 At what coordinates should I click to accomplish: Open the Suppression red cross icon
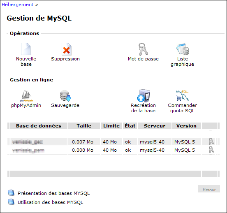tap(67, 49)
